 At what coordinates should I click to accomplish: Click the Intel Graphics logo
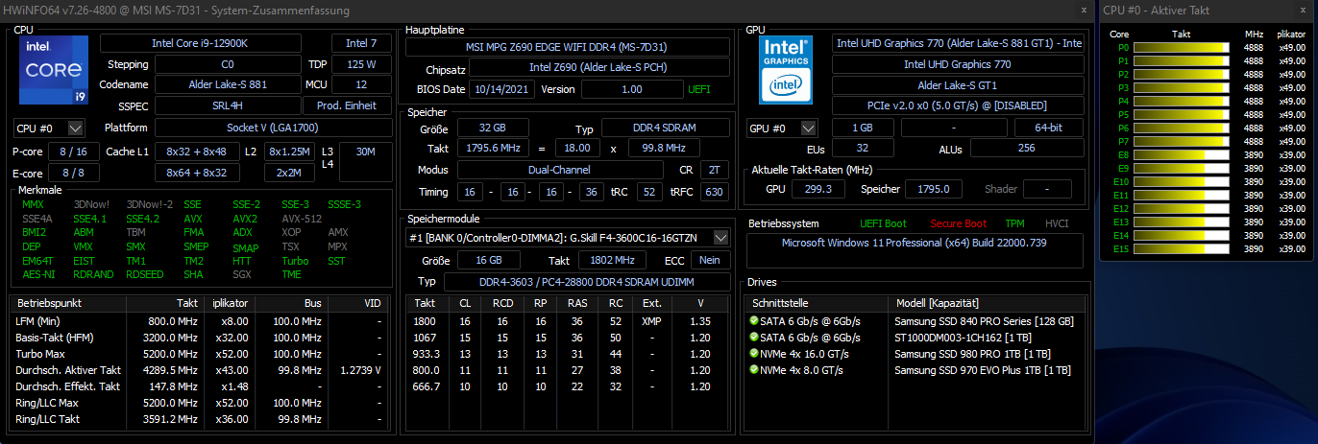(786, 70)
